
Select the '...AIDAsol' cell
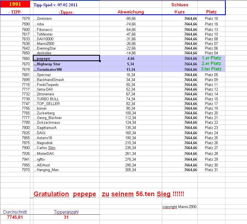[66, 165]
